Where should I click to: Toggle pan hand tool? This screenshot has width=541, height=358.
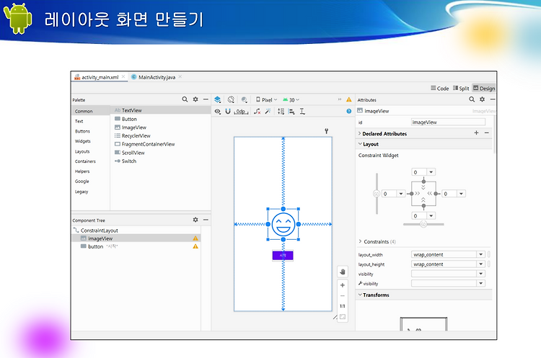coord(342,272)
